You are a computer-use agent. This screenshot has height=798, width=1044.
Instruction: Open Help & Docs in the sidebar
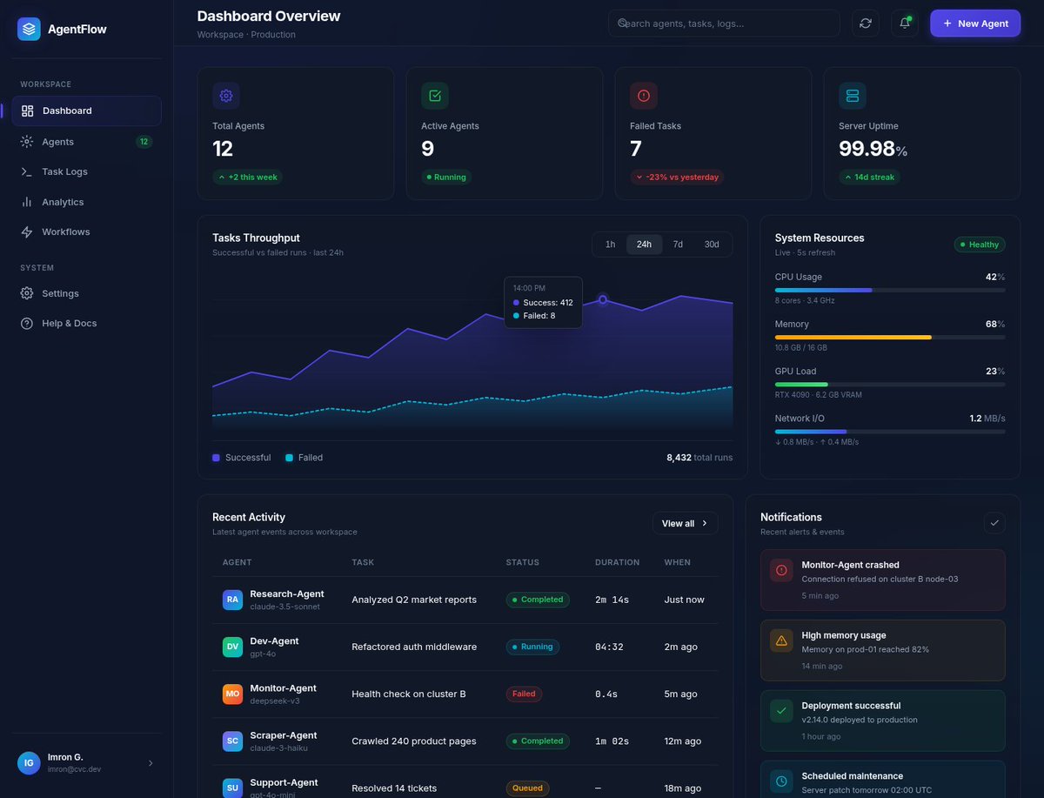(86, 323)
